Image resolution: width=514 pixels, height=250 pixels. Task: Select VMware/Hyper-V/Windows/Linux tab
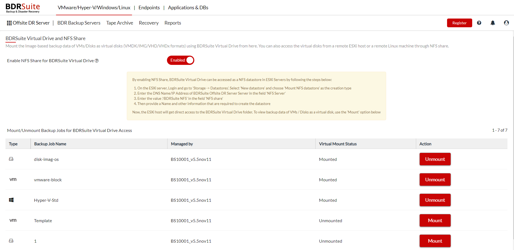coord(94,8)
